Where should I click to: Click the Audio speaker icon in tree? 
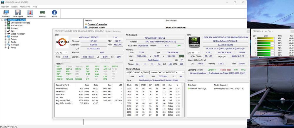point(9,42)
